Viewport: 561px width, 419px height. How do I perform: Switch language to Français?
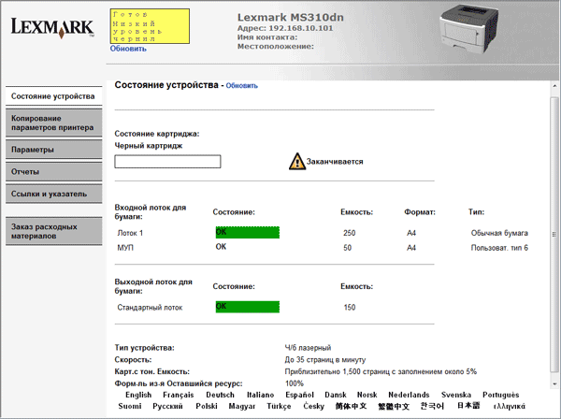179,395
